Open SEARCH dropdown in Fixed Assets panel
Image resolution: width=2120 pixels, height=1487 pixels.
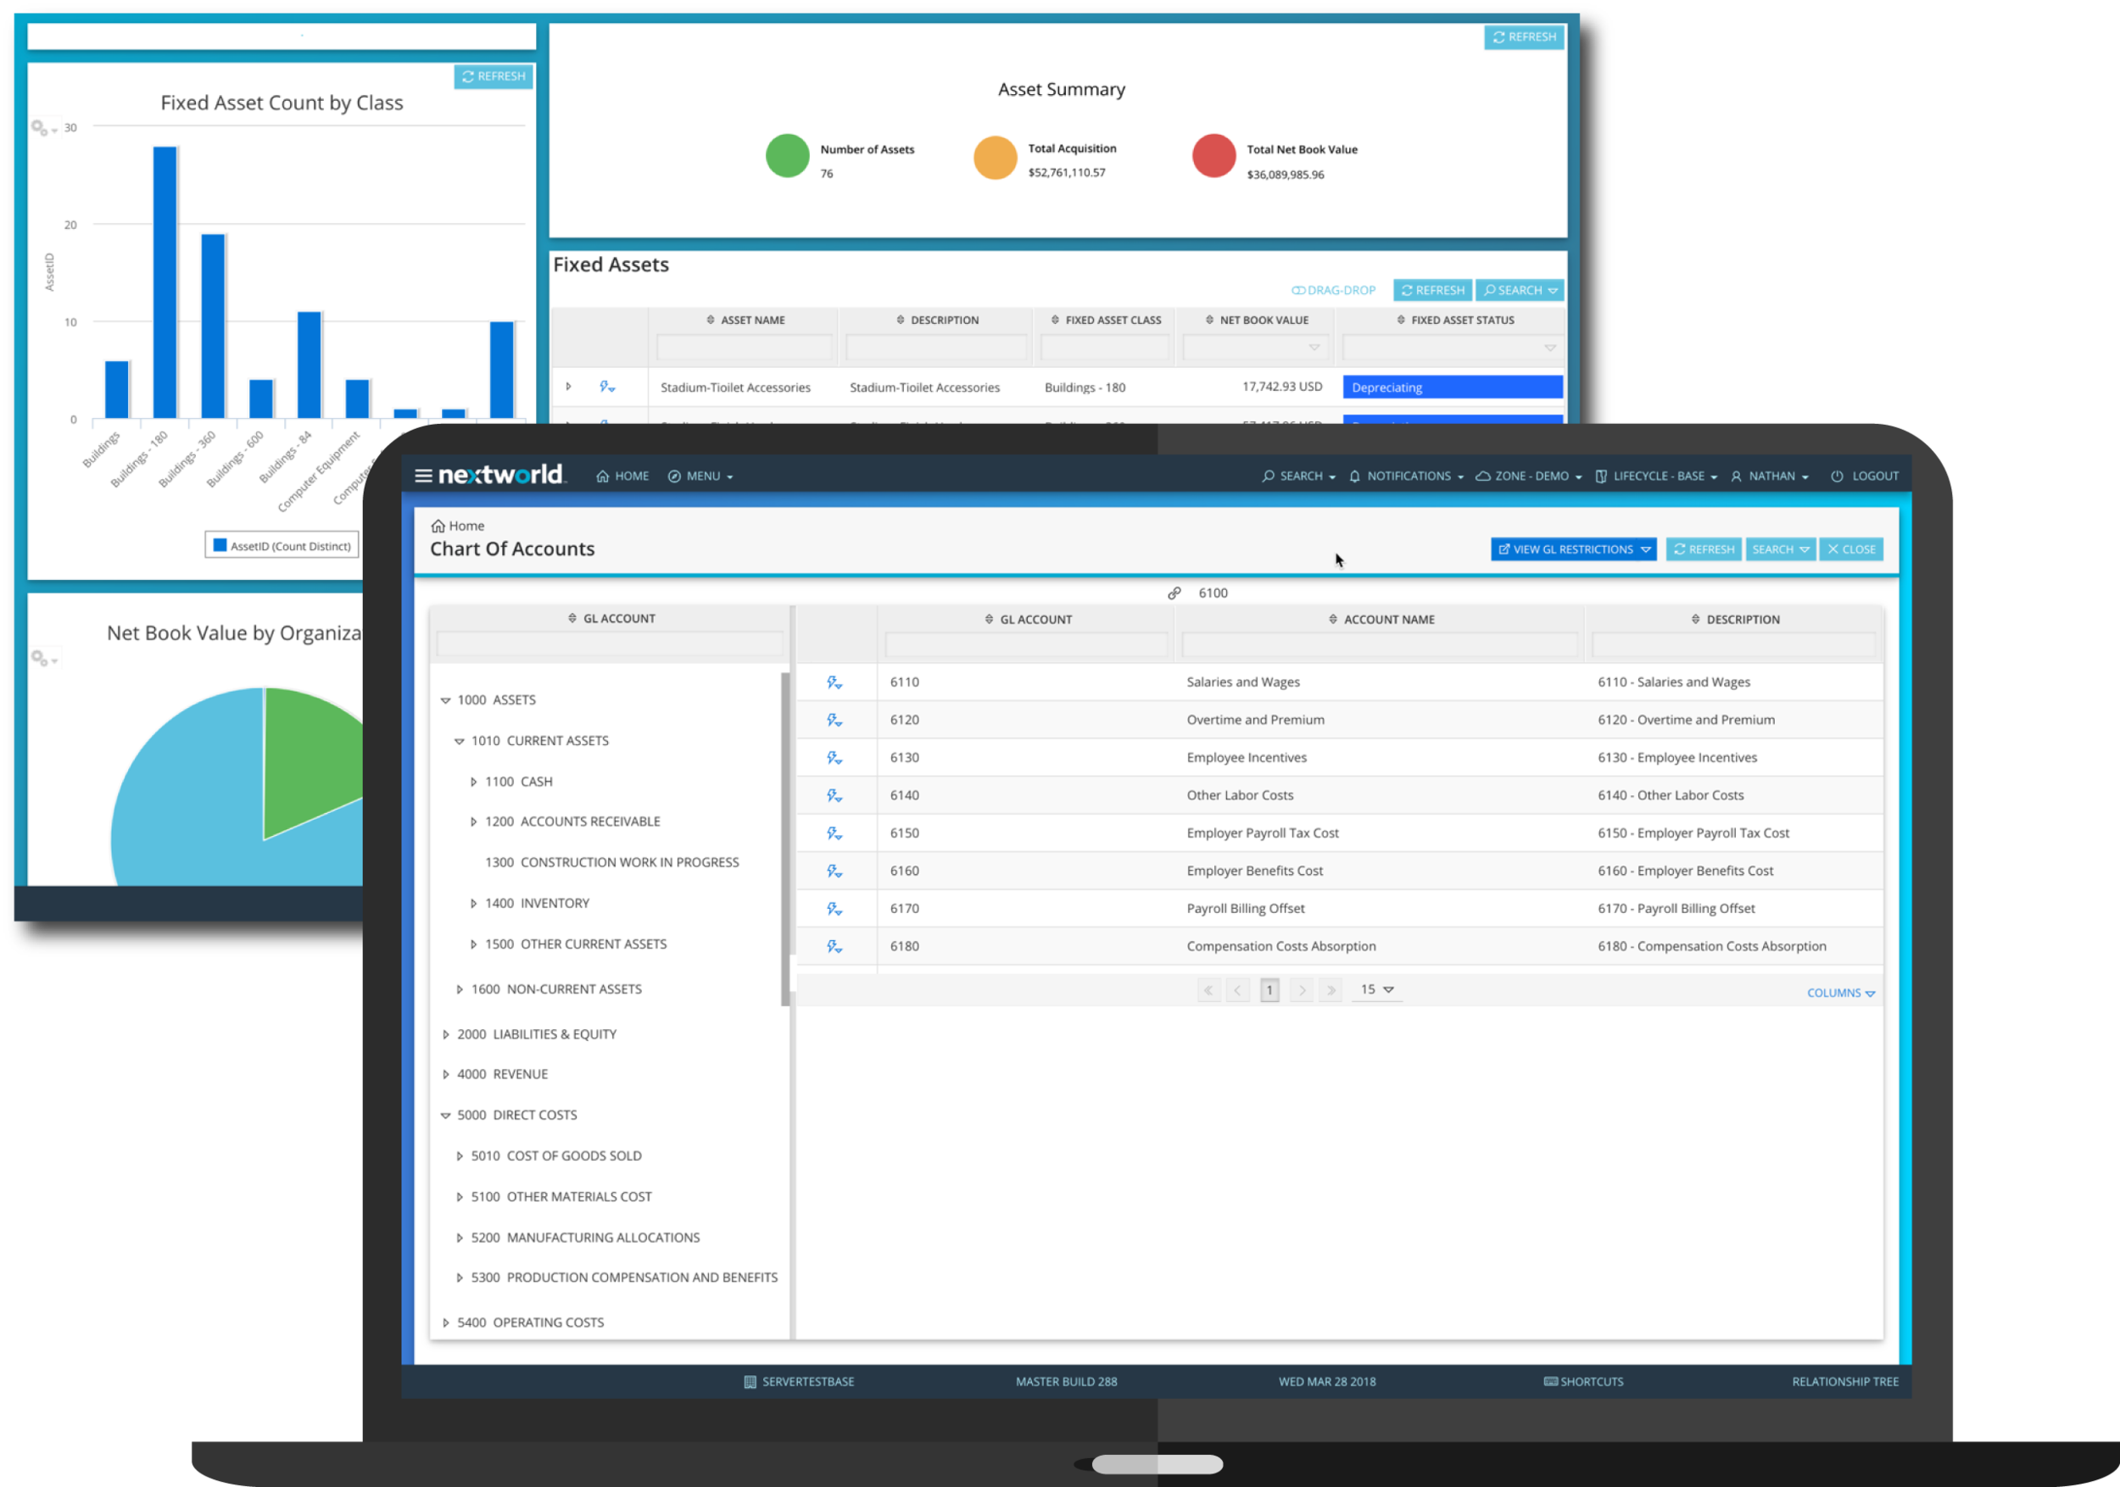1519,290
